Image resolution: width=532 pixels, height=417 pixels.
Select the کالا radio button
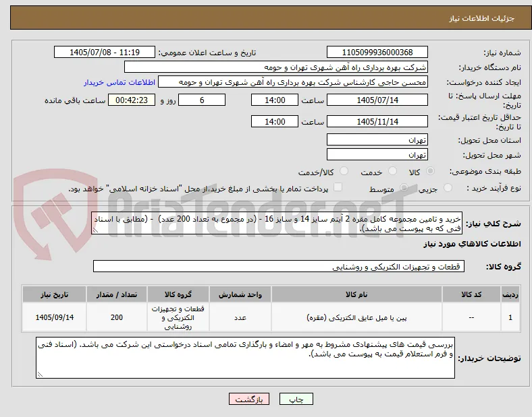(430, 171)
